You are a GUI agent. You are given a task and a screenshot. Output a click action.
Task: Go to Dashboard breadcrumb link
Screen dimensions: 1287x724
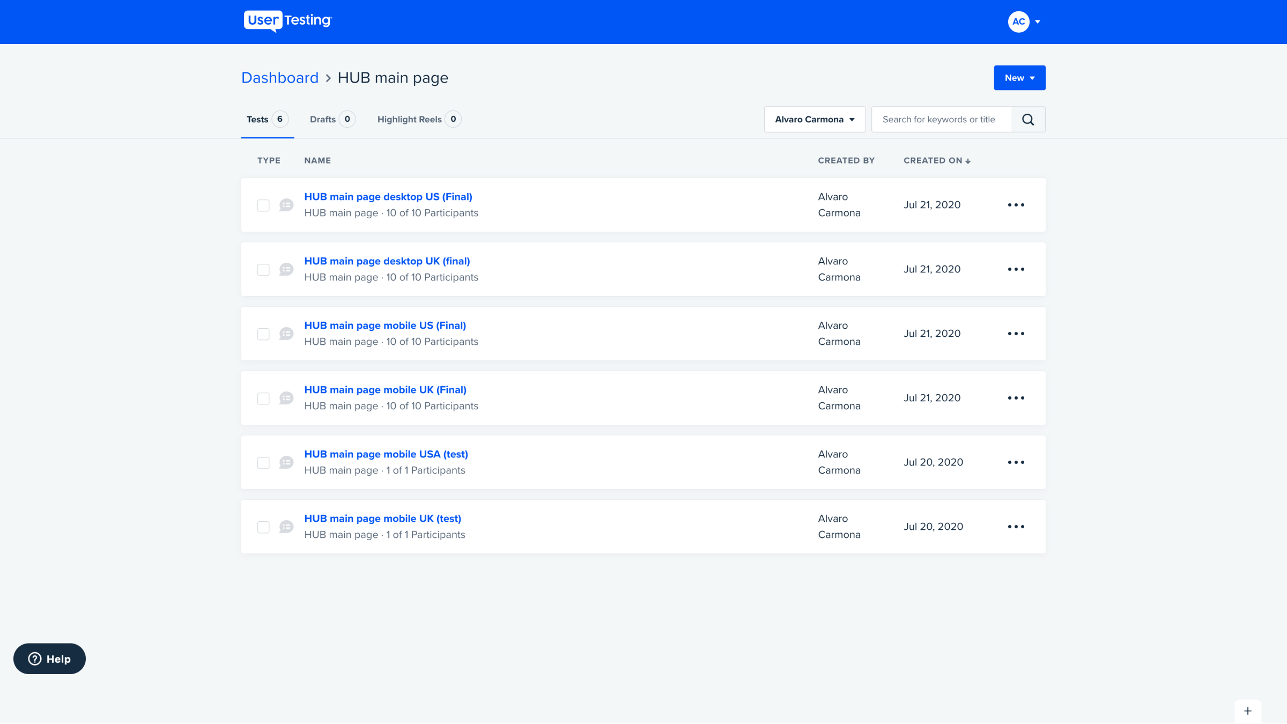[280, 78]
